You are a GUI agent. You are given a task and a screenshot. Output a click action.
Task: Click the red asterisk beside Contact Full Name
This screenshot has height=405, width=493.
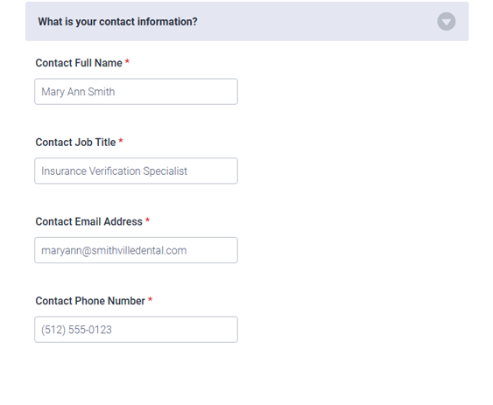(x=127, y=61)
